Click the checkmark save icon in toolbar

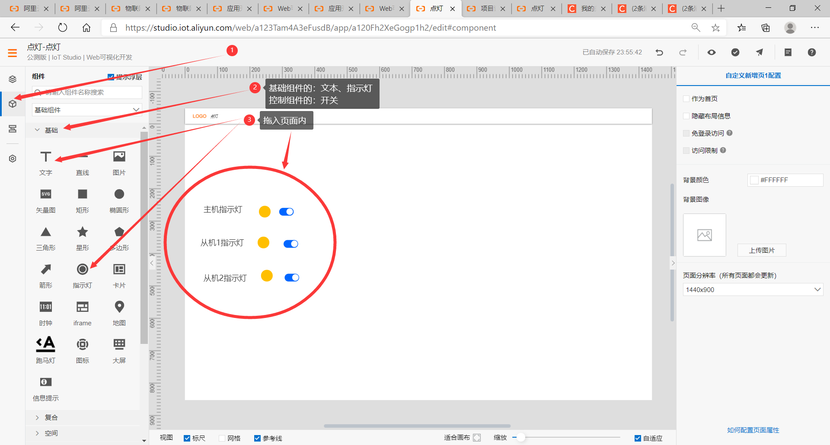(735, 52)
